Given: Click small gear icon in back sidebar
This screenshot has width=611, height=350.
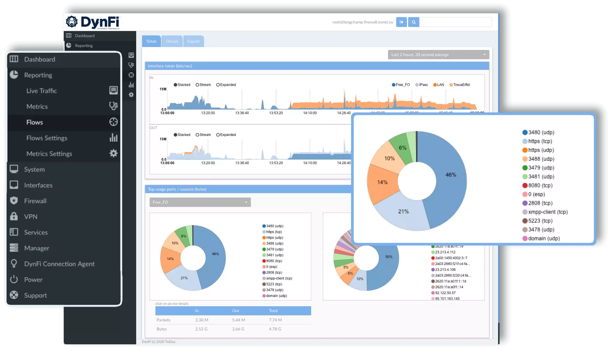Looking at the screenshot, I should pyautogui.click(x=132, y=95).
